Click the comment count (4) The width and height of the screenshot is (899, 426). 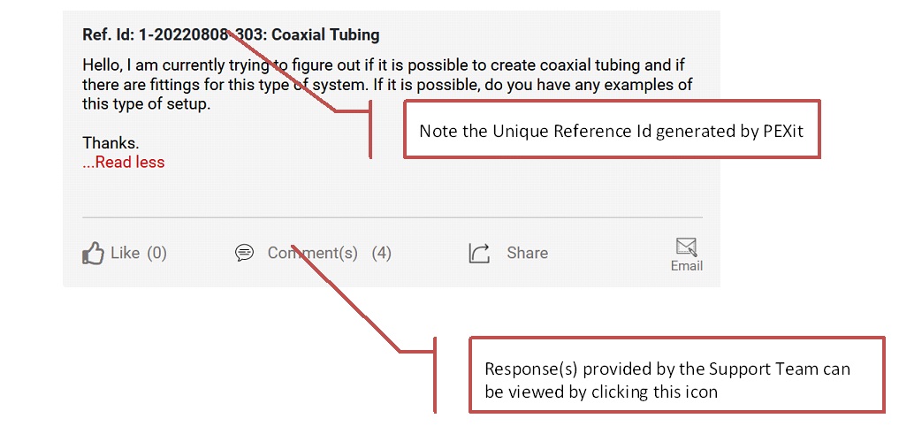tap(381, 253)
